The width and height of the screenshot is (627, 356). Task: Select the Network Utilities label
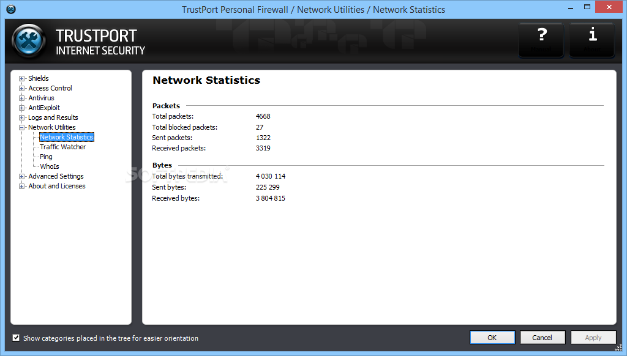click(x=51, y=127)
